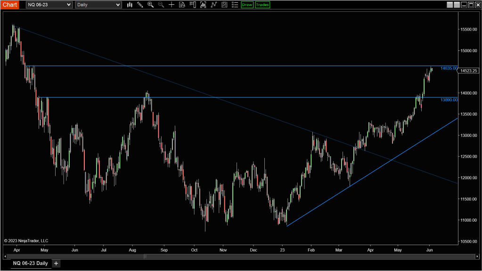
Task: Open the bar type chart style icon
Action: pyautogui.click(x=130, y=5)
